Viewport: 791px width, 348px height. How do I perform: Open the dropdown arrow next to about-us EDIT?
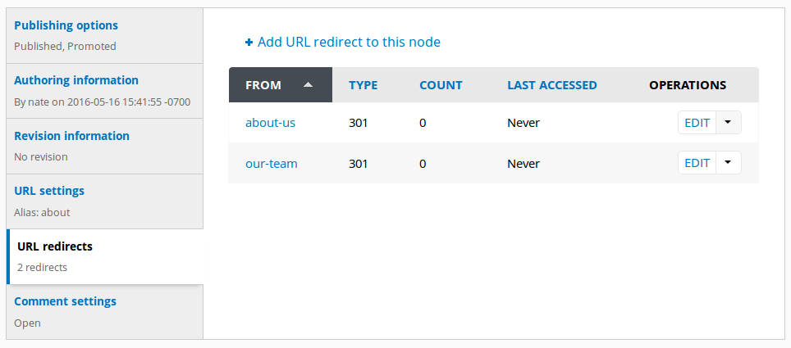[x=728, y=122]
